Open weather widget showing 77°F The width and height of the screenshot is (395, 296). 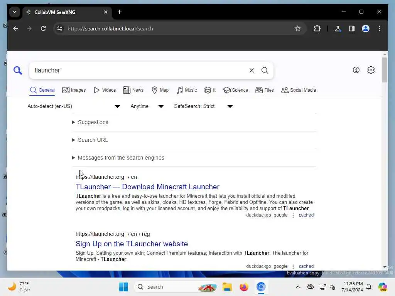pyautogui.click(x=19, y=287)
